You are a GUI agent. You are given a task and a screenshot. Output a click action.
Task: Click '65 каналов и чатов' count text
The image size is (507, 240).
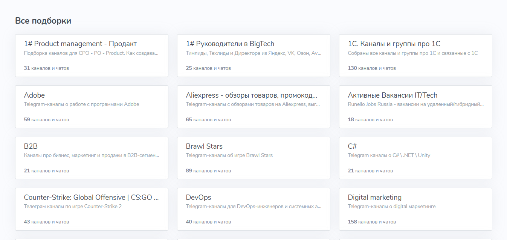pyautogui.click(x=208, y=119)
